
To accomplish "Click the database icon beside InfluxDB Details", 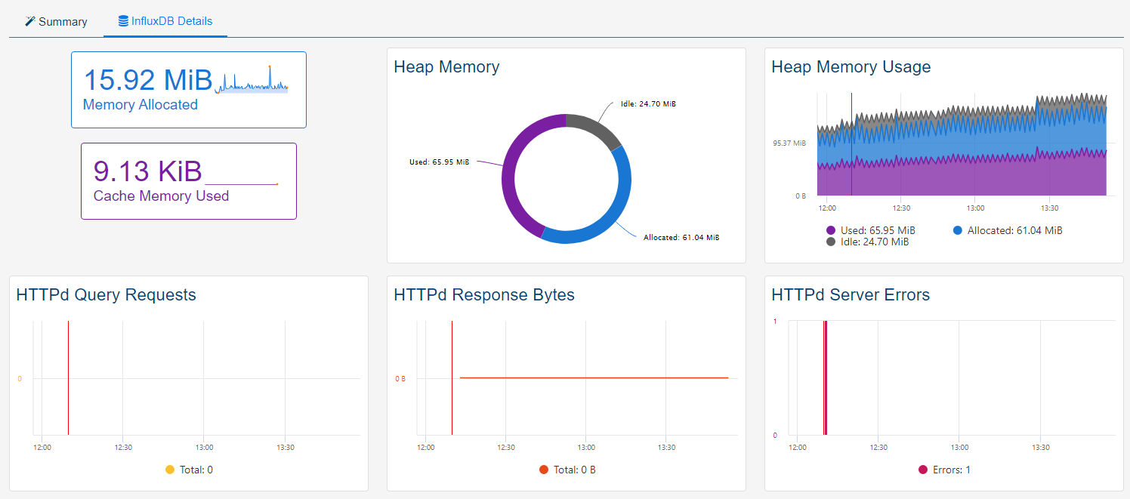I will coord(123,21).
